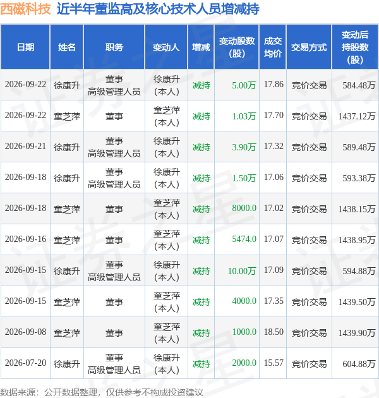Click the 西磁科技 title text
The height and width of the screenshot is (398, 379).
point(25,9)
